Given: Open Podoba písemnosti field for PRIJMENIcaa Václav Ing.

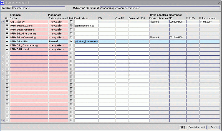Looking at the screenshot, I should (59, 38).
